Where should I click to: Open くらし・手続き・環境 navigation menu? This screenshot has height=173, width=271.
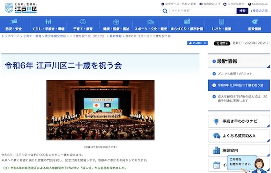pyautogui.click(x=48, y=24)
